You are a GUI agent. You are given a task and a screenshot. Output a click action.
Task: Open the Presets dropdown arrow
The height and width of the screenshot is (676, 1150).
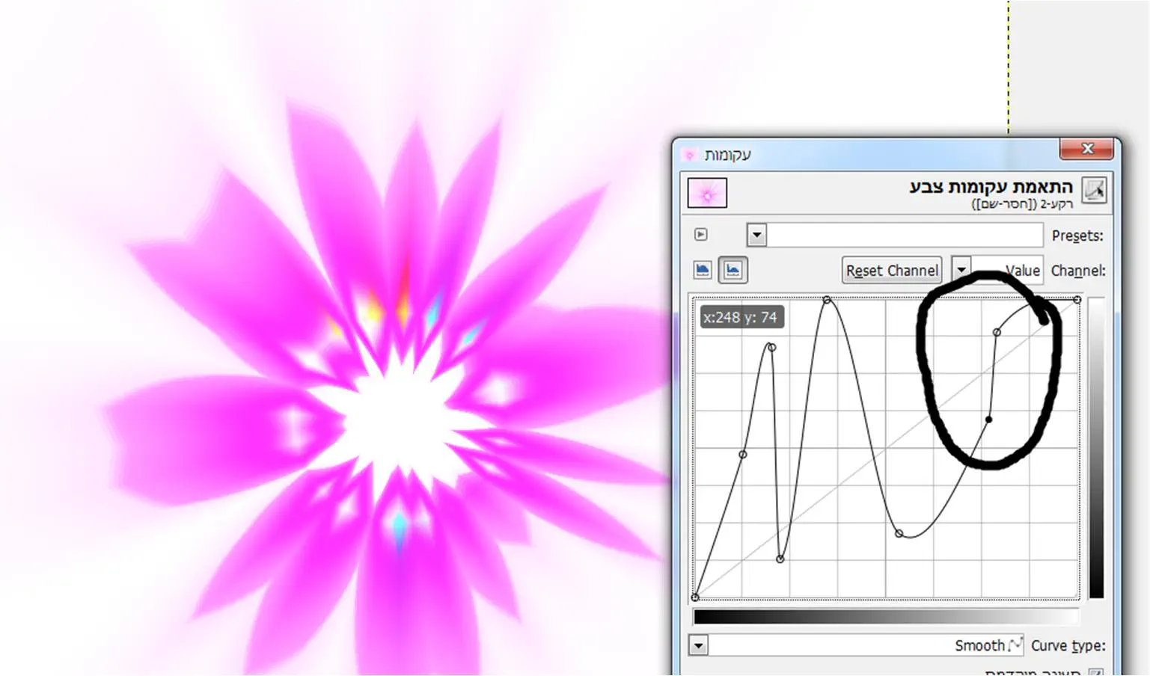[x=756, y=235]
